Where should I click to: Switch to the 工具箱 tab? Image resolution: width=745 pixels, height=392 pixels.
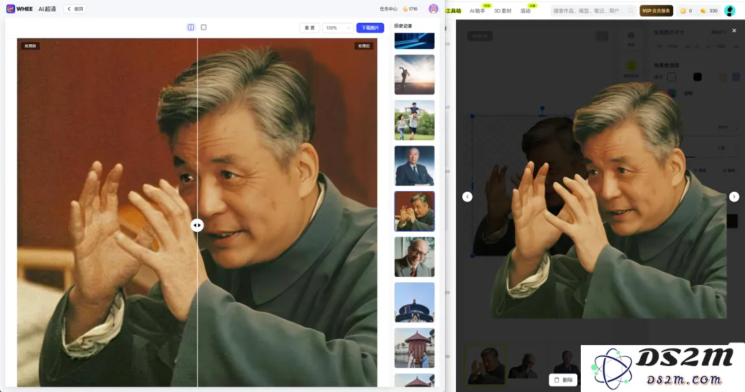(x=453, y=10)
